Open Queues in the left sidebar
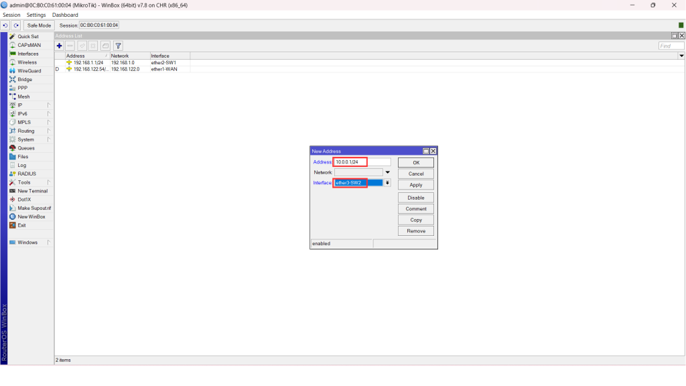The height and width of the screenshot is (386, 686). (26, 148)
